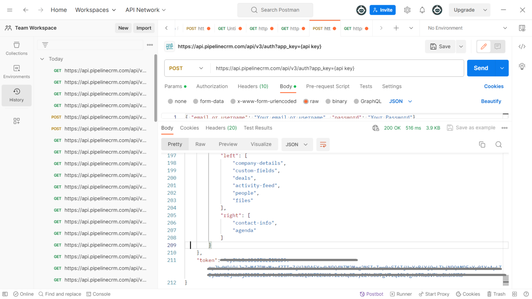Screen dimensions: 532x299
Task: Switch to the Authorization tab
Action: pyautogui.click(x=212, y=87)
